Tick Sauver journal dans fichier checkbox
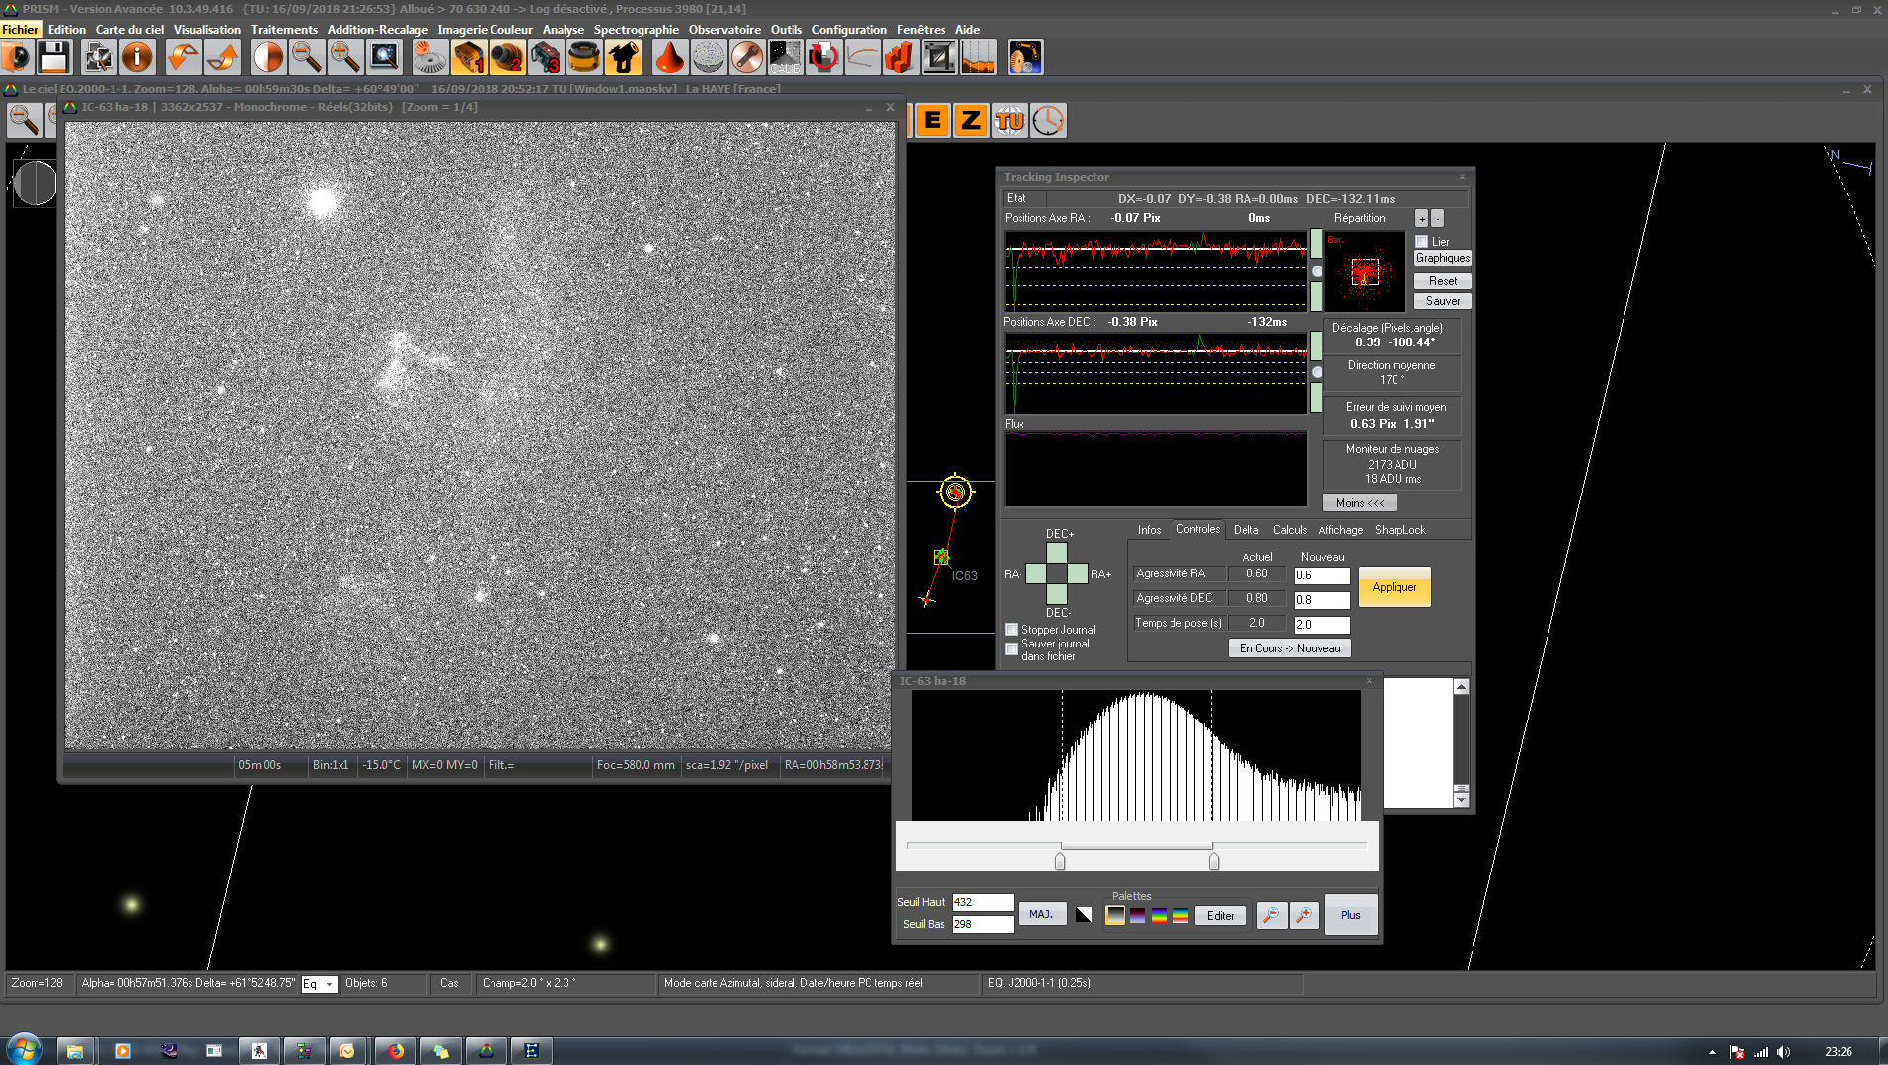This screenshot has width=1888, height=1065. 1011,649
